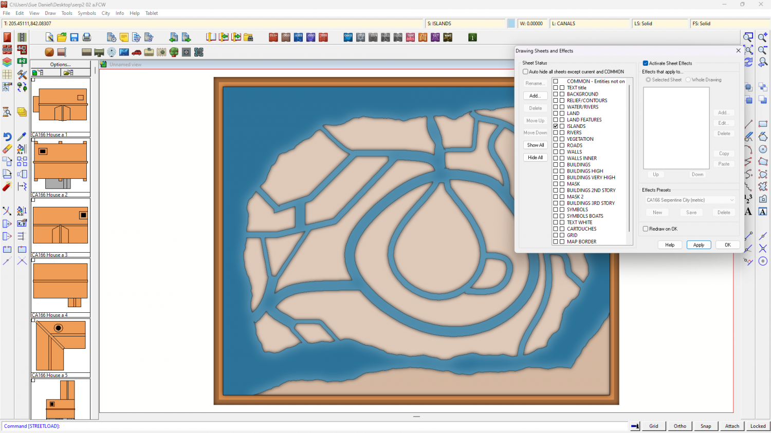The image size is (771, 433).
Task: Click the Apply button
Action: (x=699, y=245)
